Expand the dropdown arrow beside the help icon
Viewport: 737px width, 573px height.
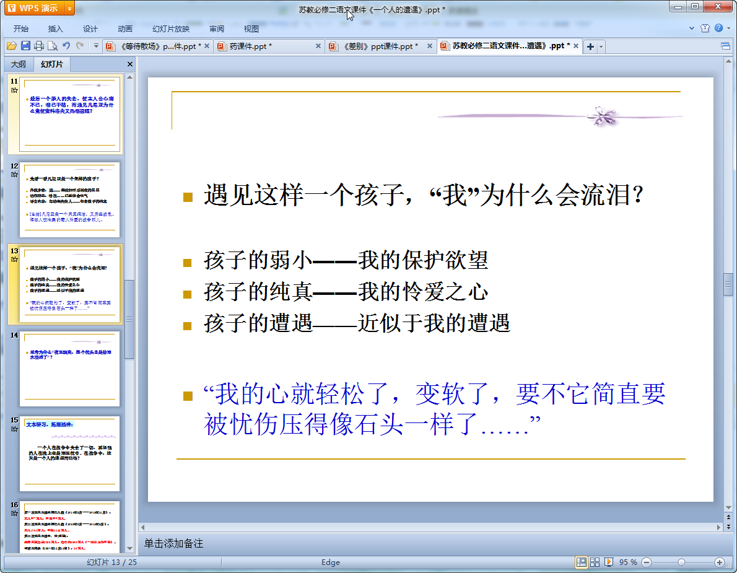(728, 28)
